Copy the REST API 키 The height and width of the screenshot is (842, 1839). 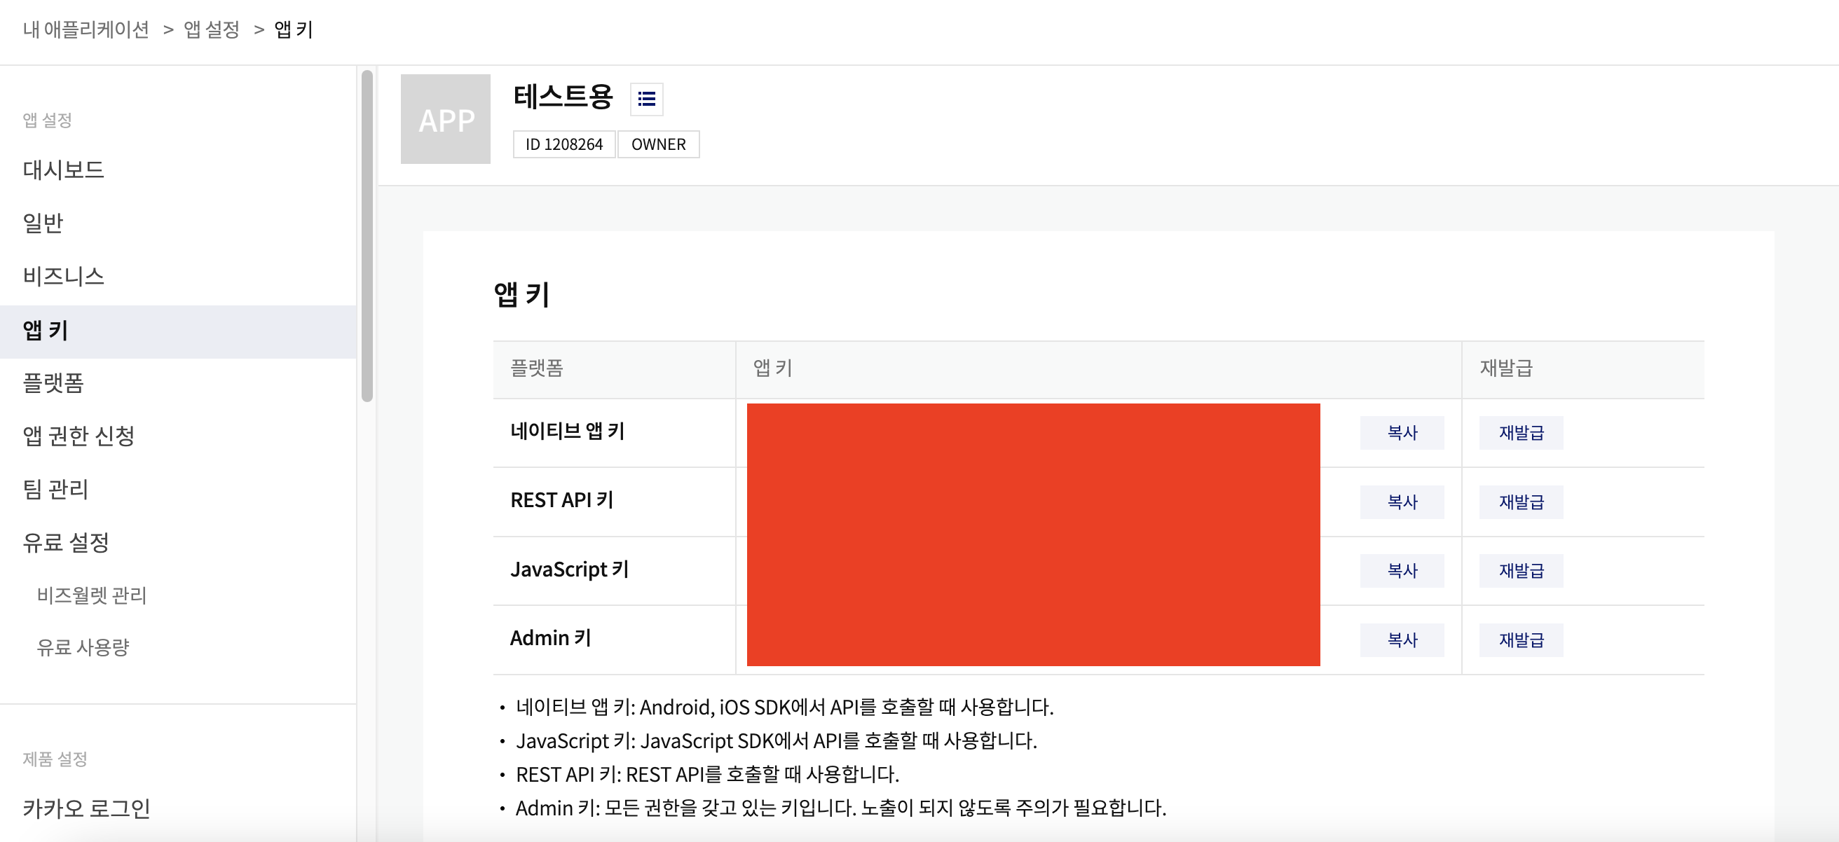pyautogui.click(x=1401, y=502)
